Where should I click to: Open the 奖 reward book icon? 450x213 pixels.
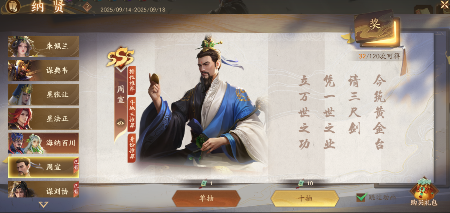pos(375,28)
